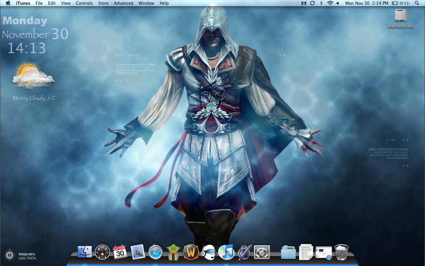Click the Monday desktop date widget
Screen dimensions: 425x266
25,21
